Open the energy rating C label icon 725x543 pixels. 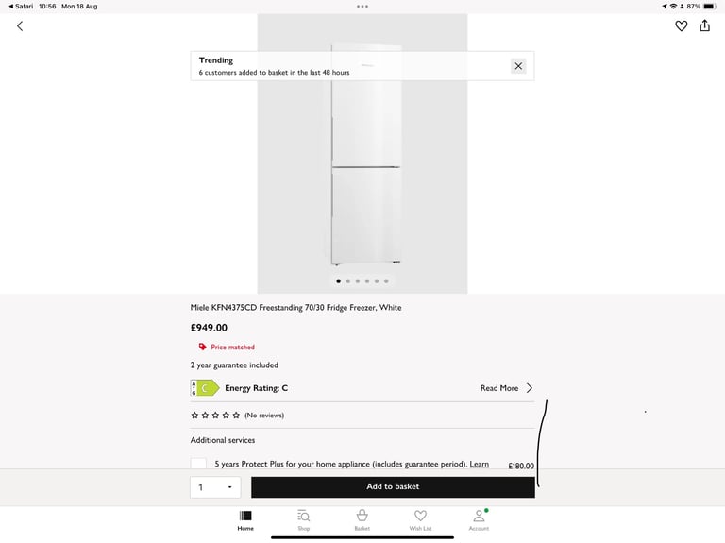(x=205, y=388)
